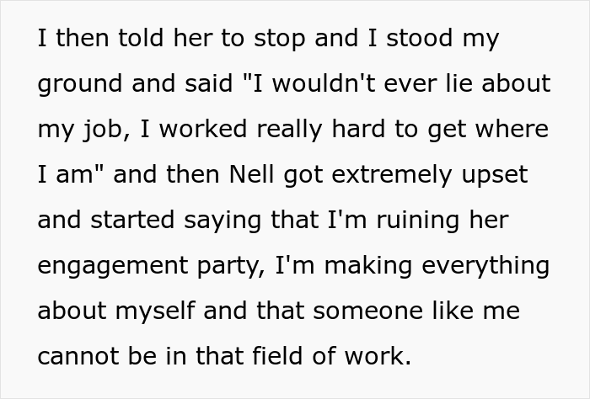Click the word 'really' before hard
This screenshot has width=590, height=399.
point(289,130)
